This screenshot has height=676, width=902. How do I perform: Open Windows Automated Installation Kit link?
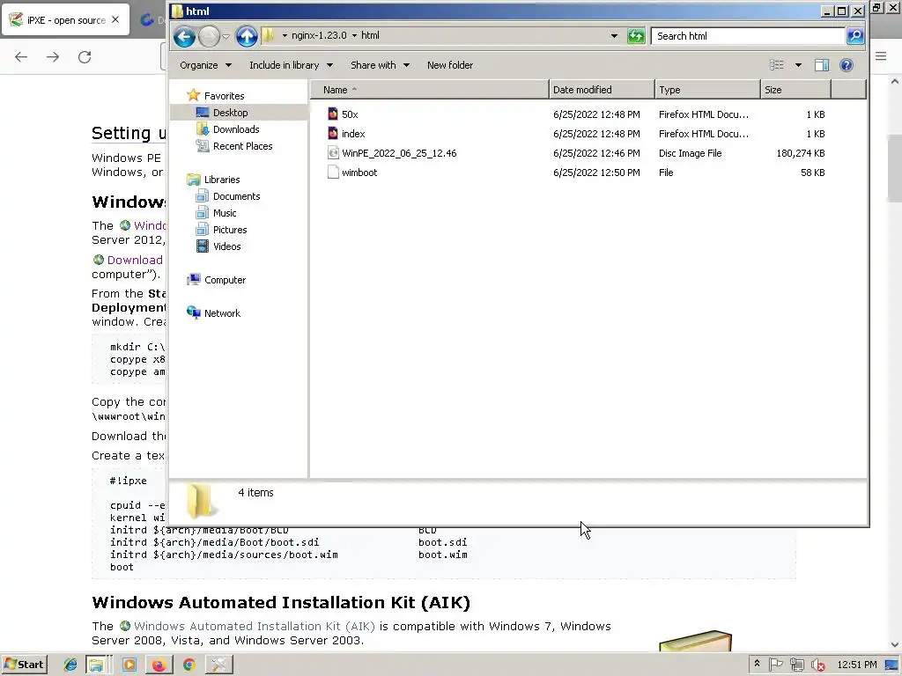255,626
